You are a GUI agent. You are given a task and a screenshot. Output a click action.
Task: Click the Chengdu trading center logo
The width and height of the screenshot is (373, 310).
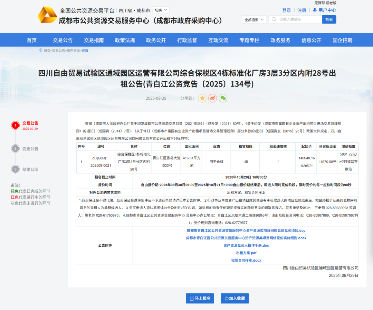tap(47, 15)
